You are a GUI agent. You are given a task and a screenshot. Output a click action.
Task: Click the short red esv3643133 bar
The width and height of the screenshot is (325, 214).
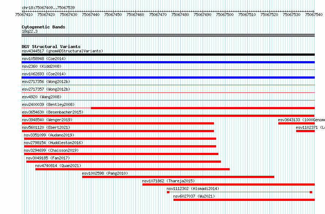(297, 123)
